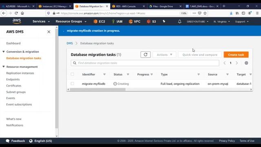Click Create task button
The width and height of the screenshot is (261, 147).
coord(236,55)
